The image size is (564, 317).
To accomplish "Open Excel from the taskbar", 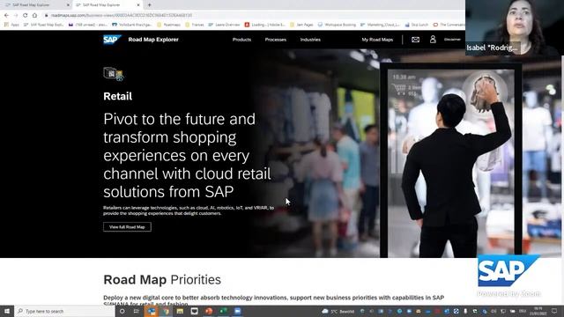I will point(223,311).
